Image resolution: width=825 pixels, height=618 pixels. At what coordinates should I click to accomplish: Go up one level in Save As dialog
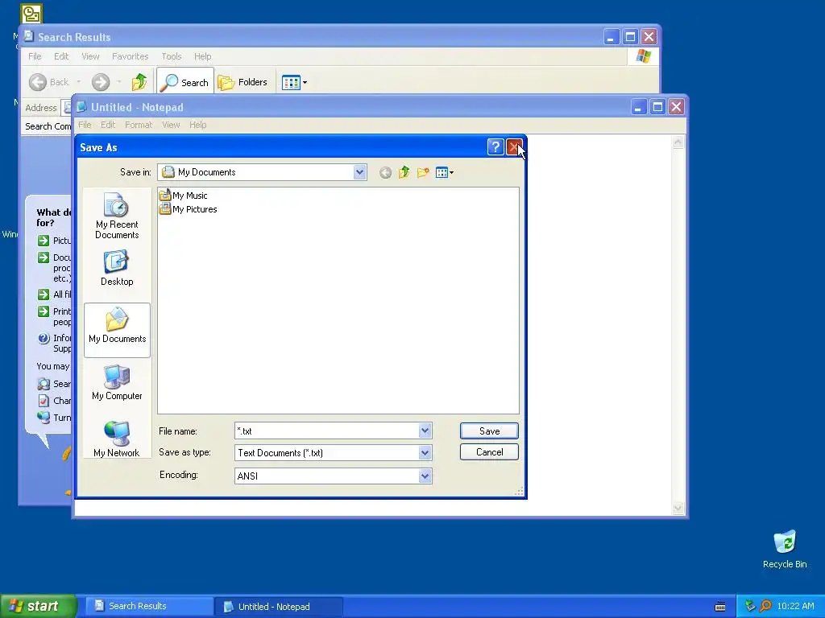click(x=404, y=172)
